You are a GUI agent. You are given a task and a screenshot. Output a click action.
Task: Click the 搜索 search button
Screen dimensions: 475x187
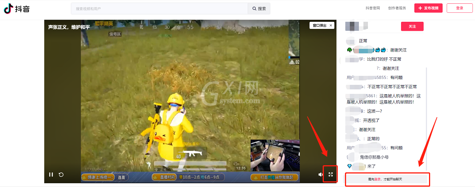point(259,8)
